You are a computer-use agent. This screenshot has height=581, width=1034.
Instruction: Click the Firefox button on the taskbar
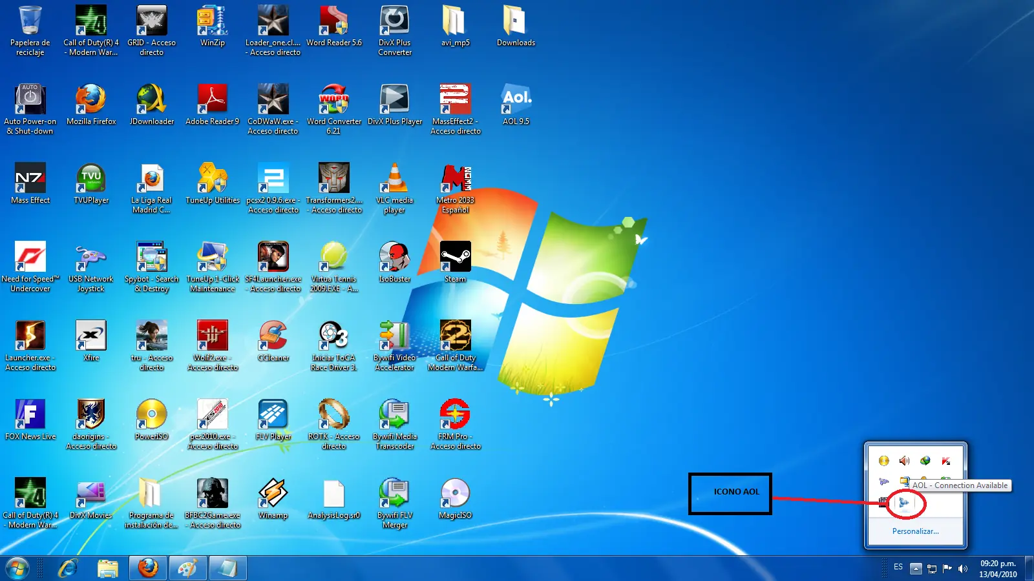coord(147,569)
